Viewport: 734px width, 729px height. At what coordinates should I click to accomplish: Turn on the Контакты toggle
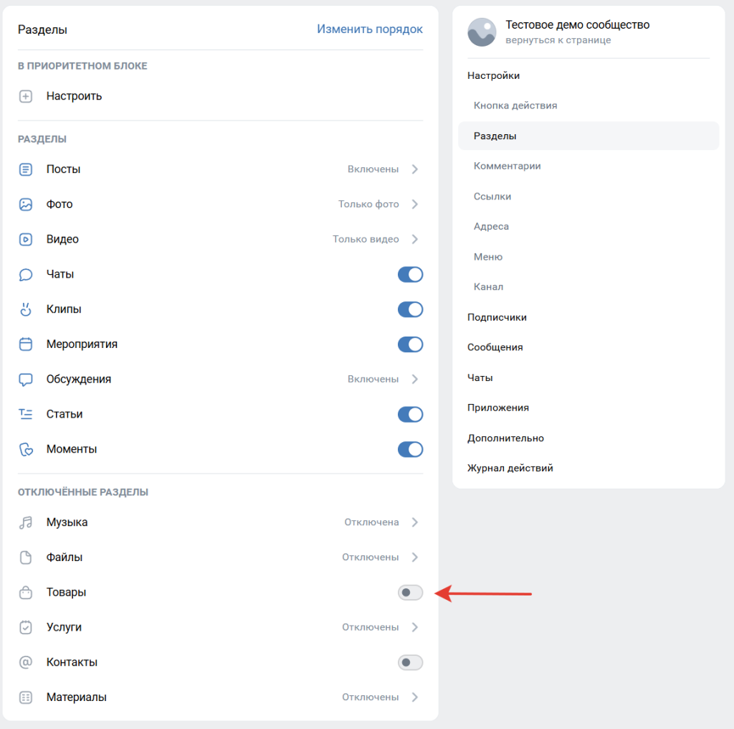coord(410,662)
